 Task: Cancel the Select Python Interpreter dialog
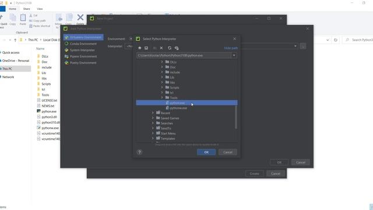(228, 152)
